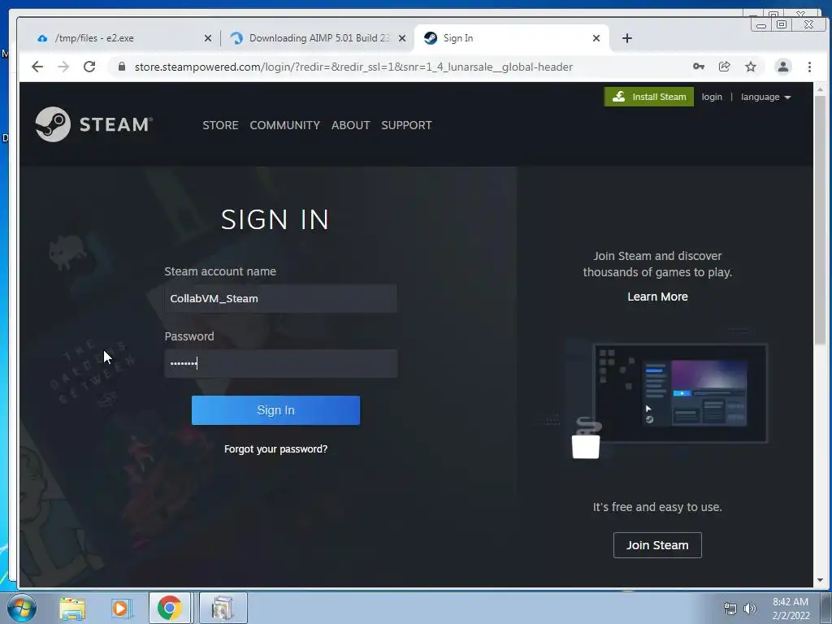
Task: Click the Join Steam button
Action: tap(657, 545)
